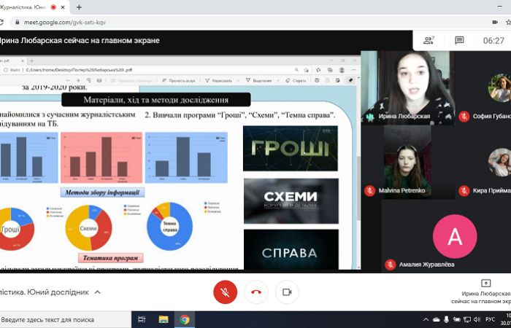The width and height of the screenshot is (511, 328).
Task: Switch the РУС keyboard language indicator
Action: tap(490, 319)
